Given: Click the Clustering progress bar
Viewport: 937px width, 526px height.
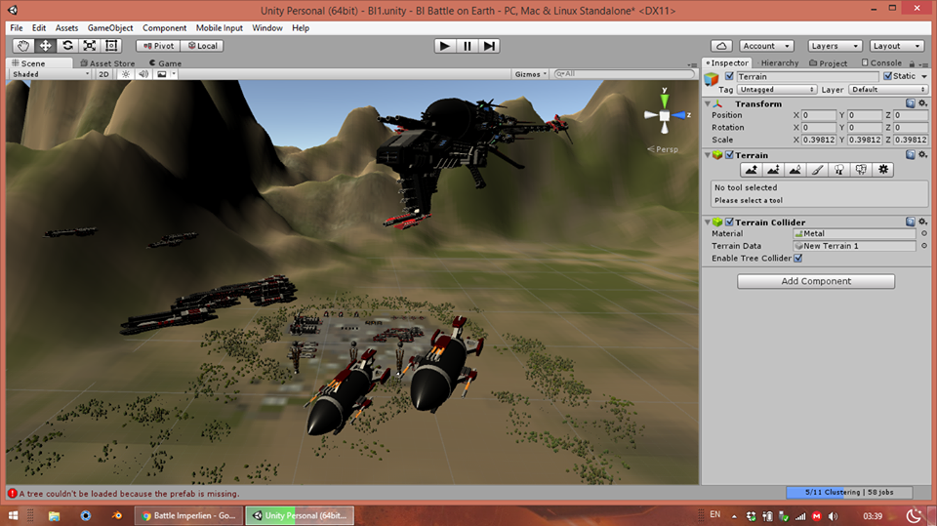Looking at the screenshot, I should (x=849, y=492).
